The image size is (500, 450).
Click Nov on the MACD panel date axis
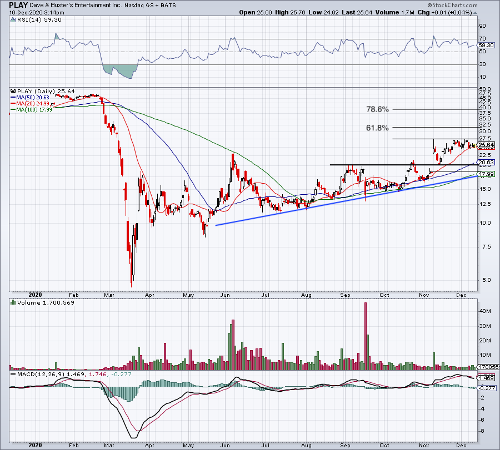(x=424, y=445)
